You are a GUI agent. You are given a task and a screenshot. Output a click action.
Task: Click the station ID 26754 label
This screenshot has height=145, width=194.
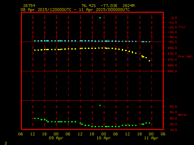[x=29, y=6]
